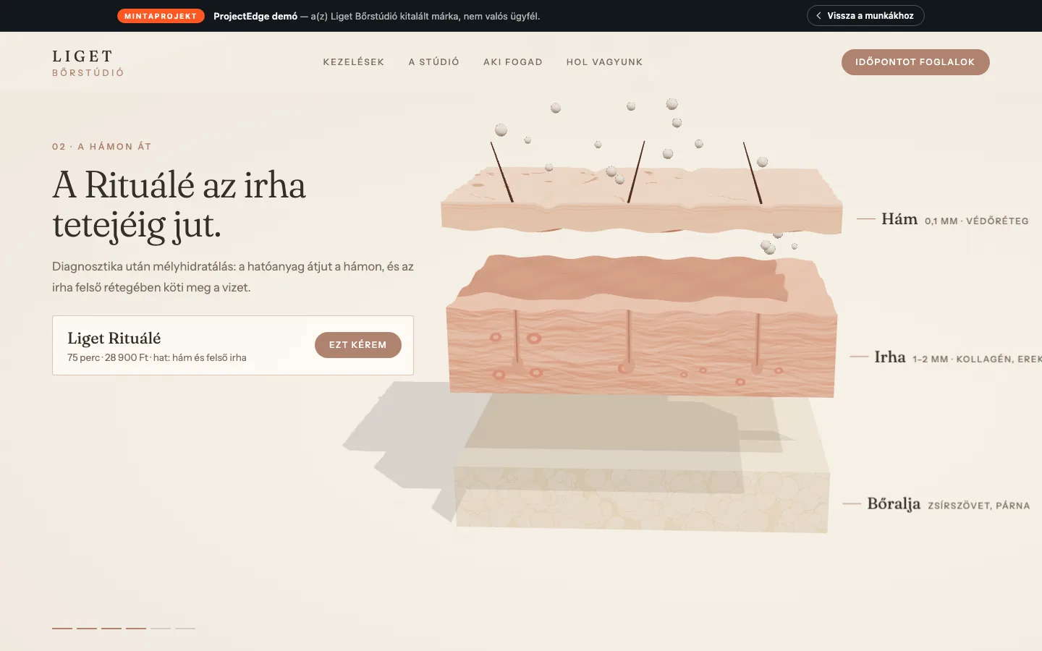
Task: Click the '02 · A hámon át' section label
Action: click(102, 147)
